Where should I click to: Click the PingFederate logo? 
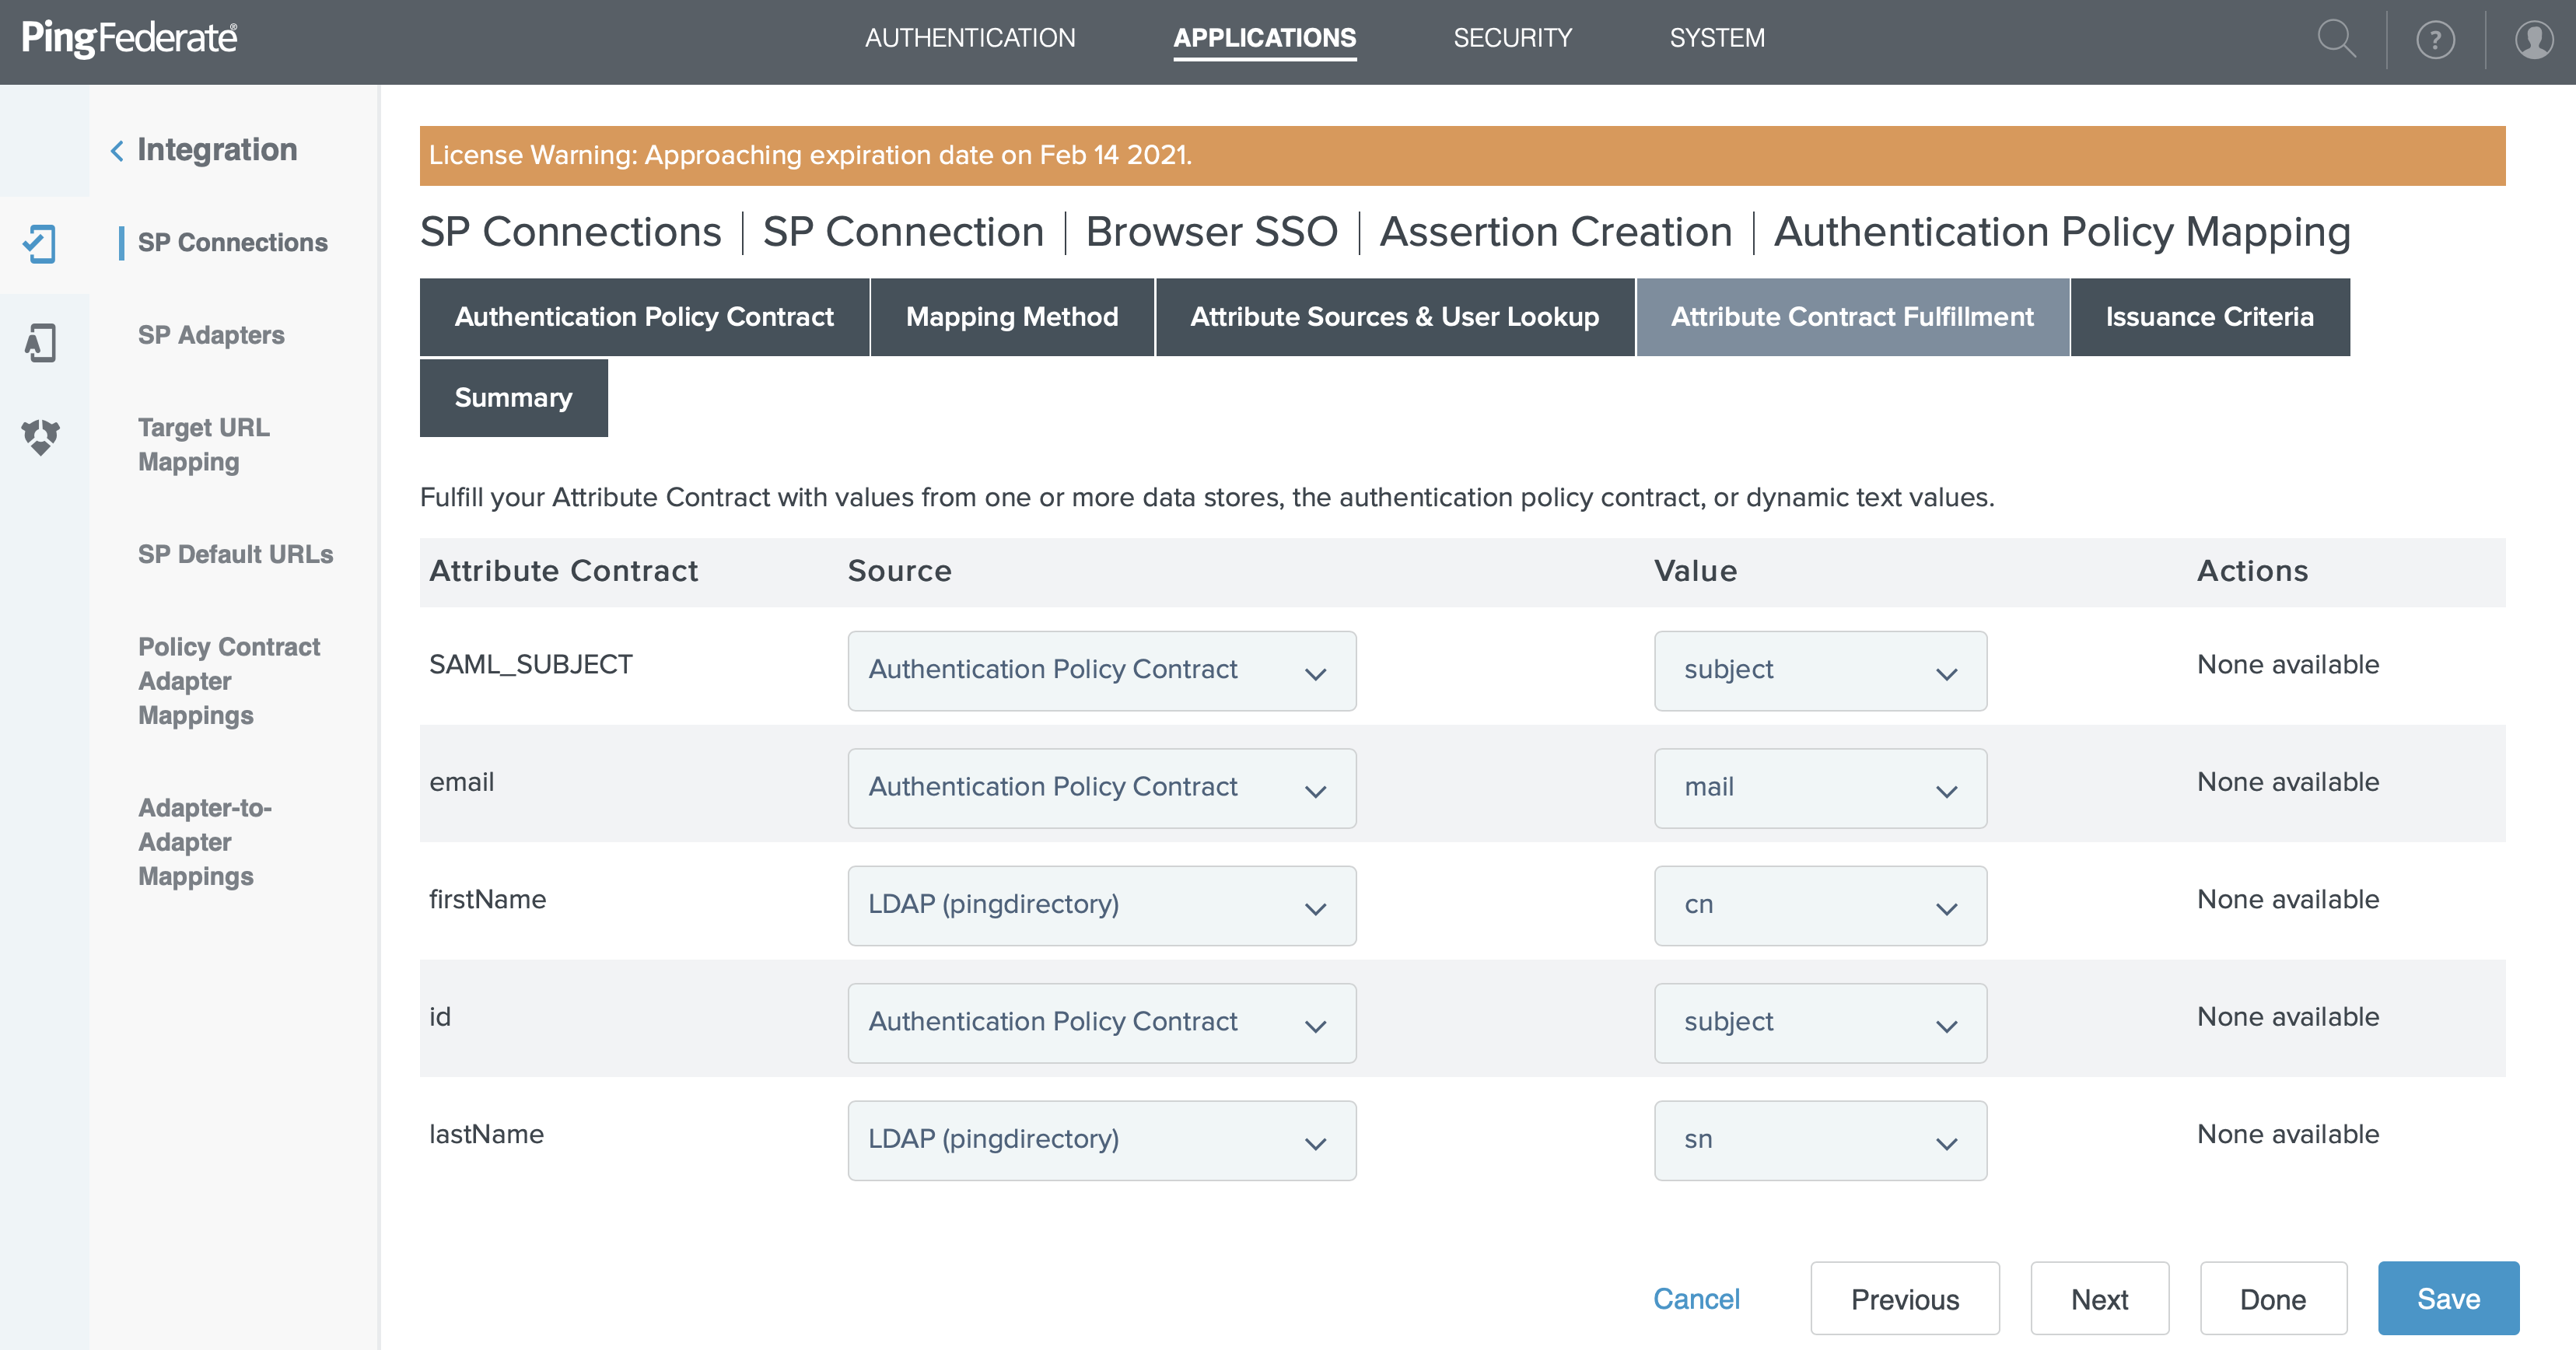pyautogui.click(x=129, y=38)
